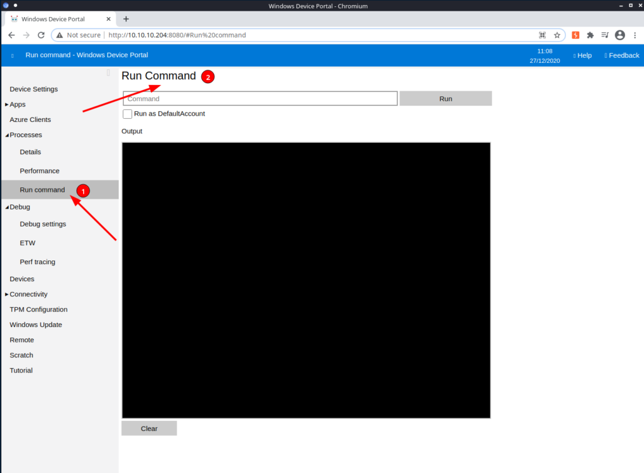Viewport: 644px width, 473px height.
Task: Click the Chromium app icon in title bar
Action: click(6, 6)
